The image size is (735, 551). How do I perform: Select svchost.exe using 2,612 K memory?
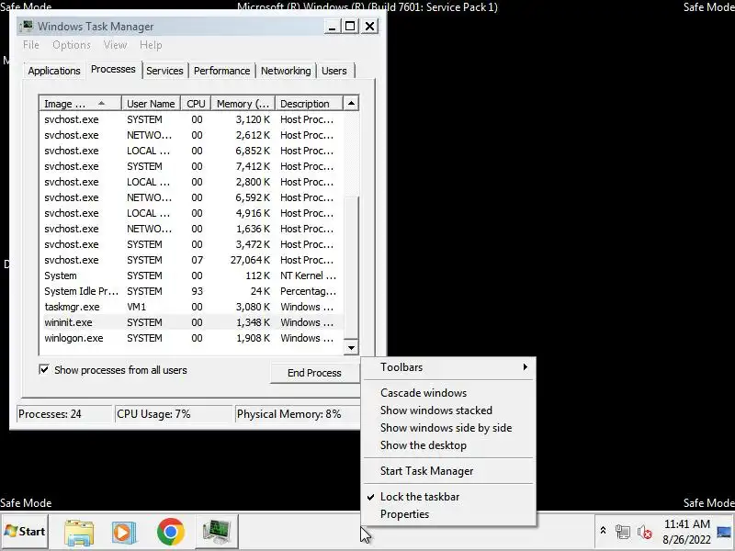pyautogui.click(x=191, y=135)
